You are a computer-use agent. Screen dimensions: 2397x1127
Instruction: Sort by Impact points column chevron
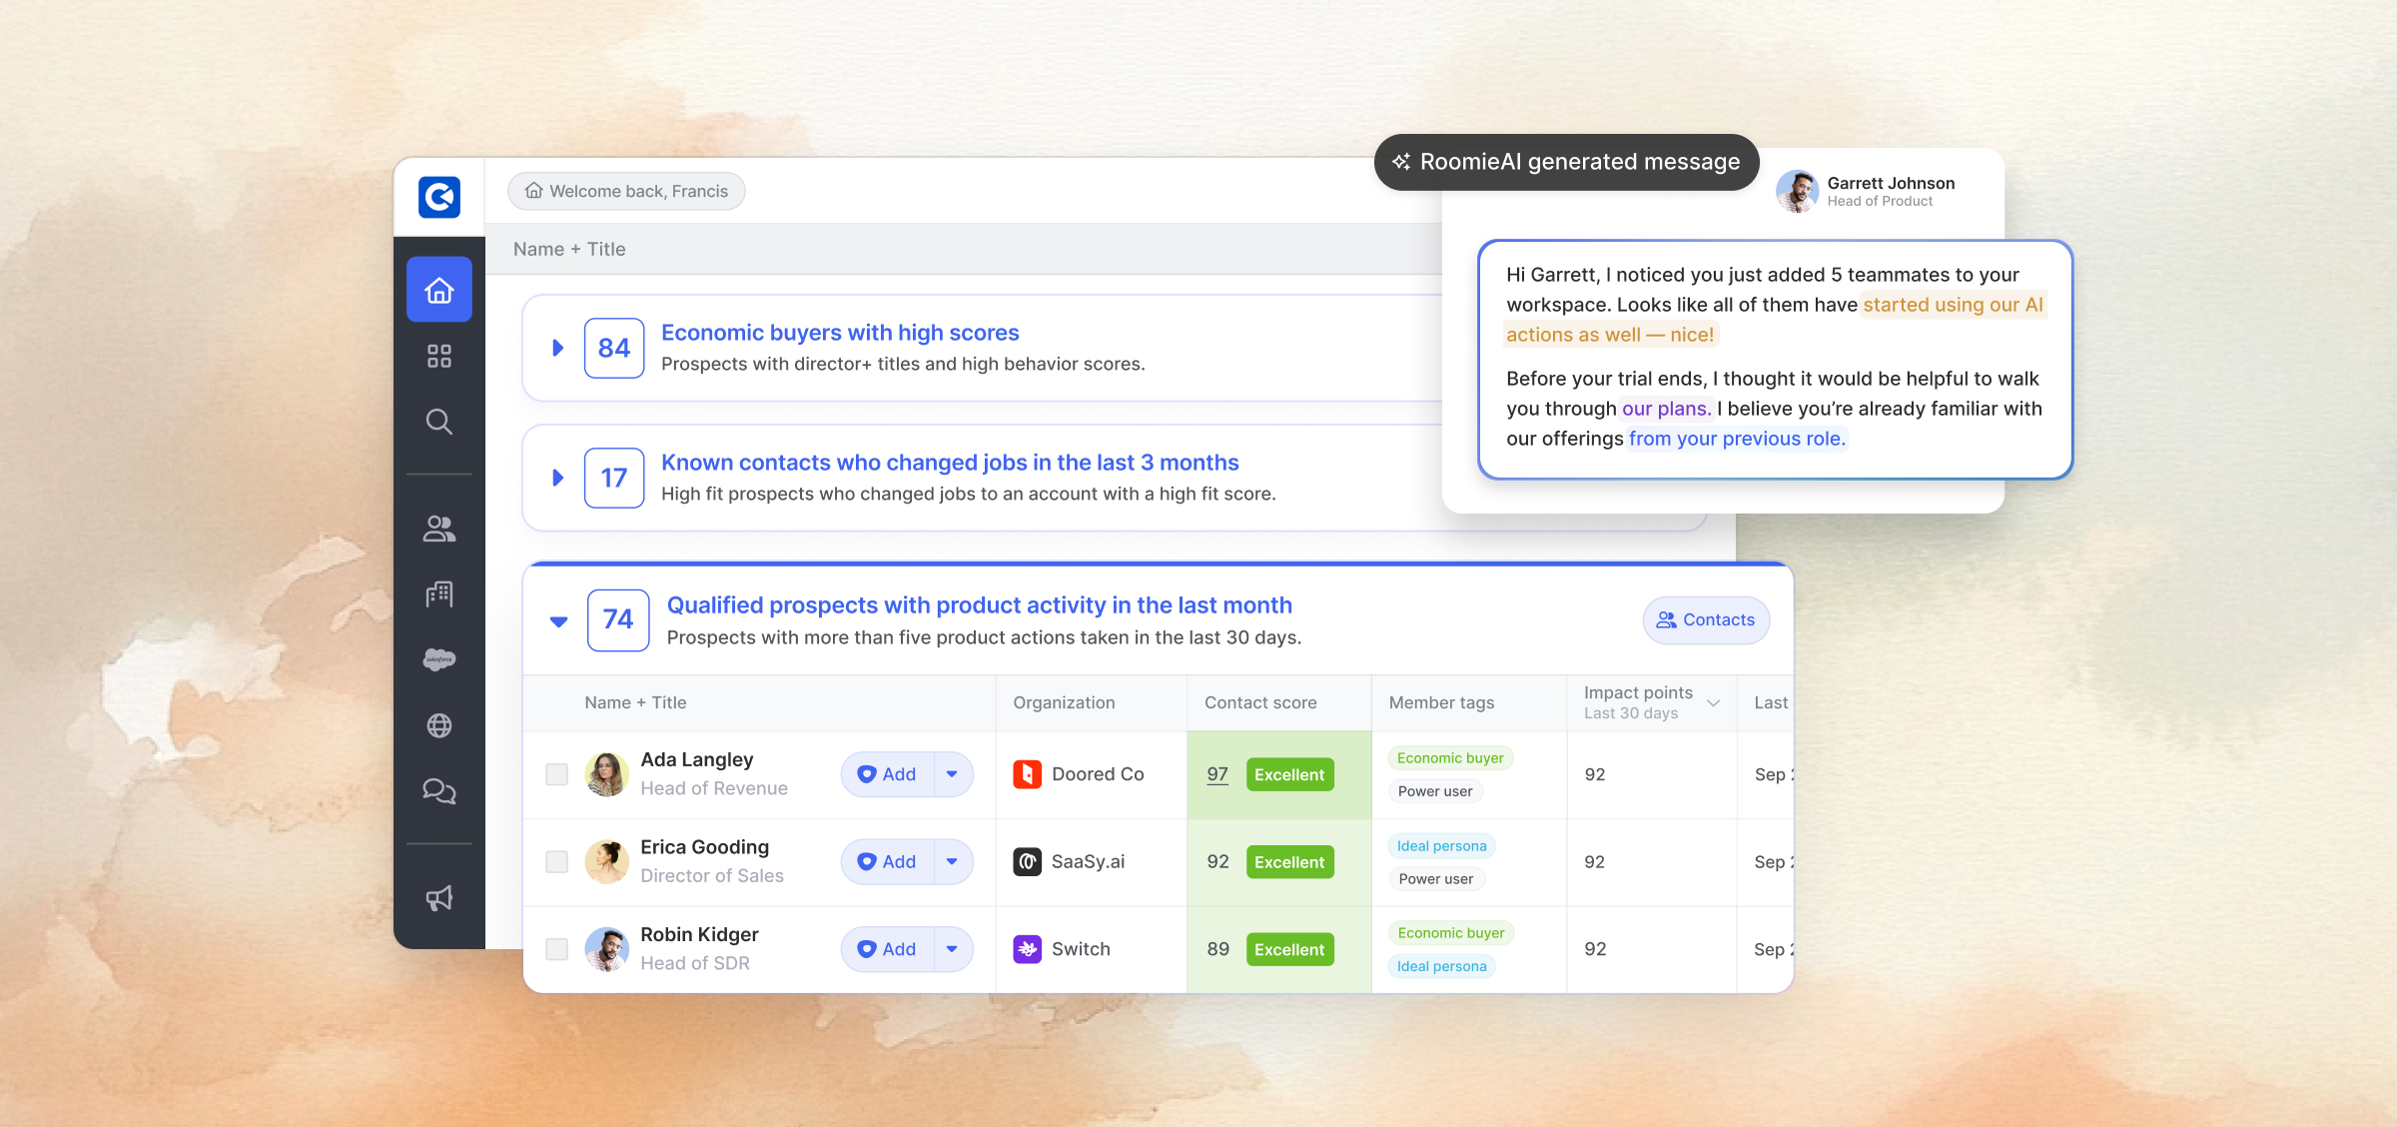(1714, 703)
